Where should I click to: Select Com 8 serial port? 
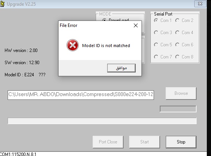tap(184, 57)
